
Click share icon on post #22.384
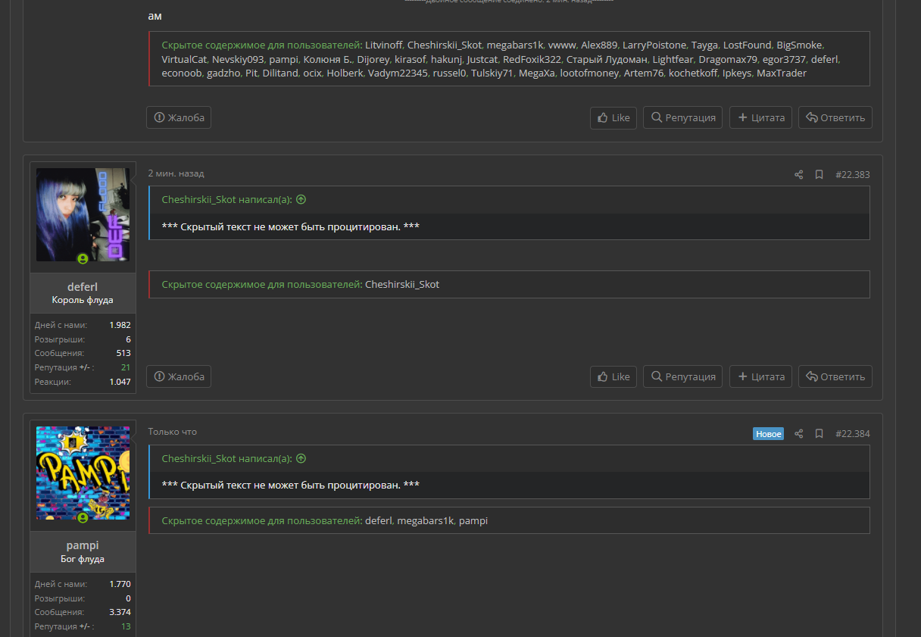798,434
